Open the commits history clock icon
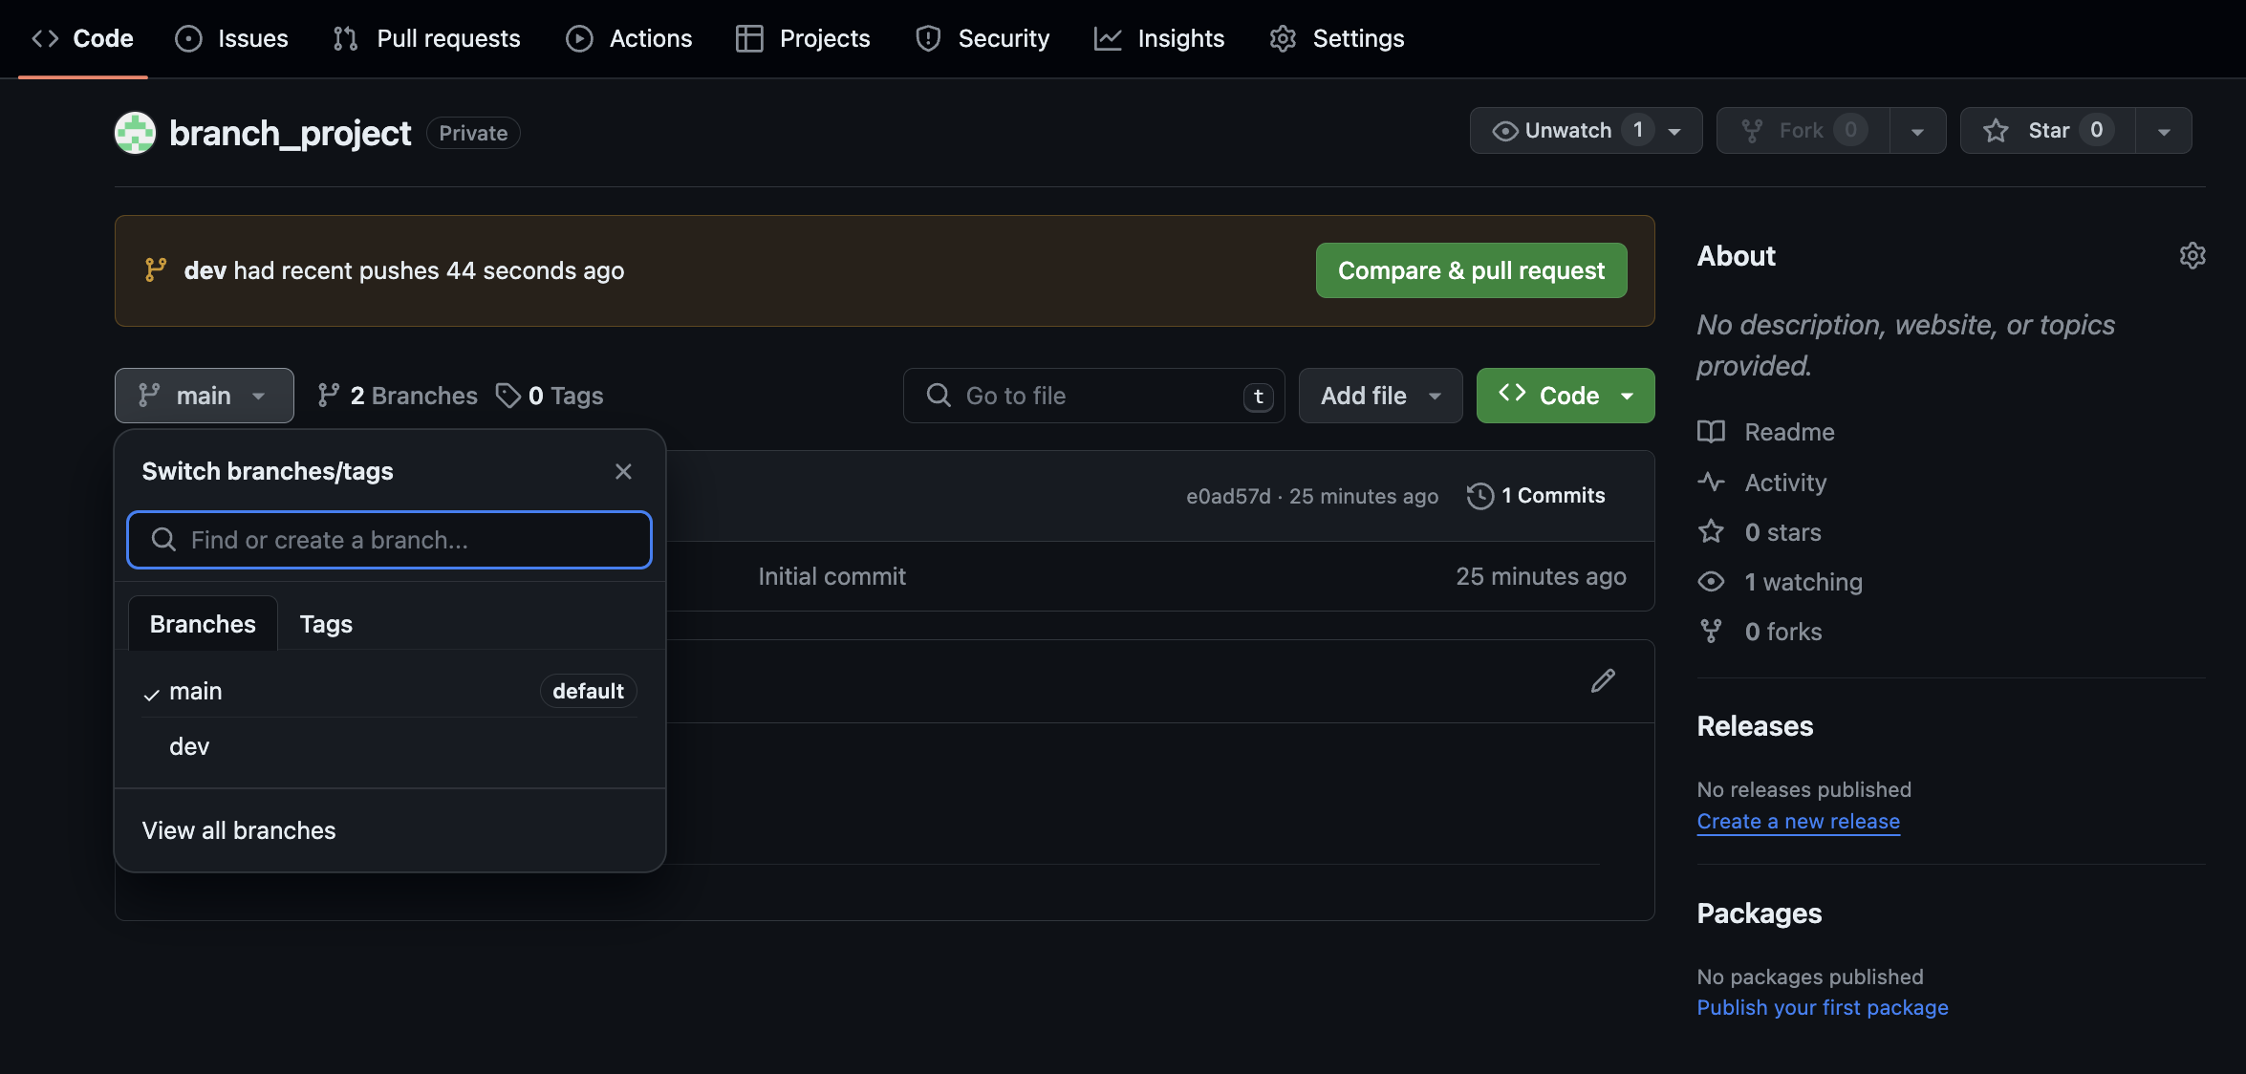This screenshot has width=2246, height=1074. tap(1479, 496)
